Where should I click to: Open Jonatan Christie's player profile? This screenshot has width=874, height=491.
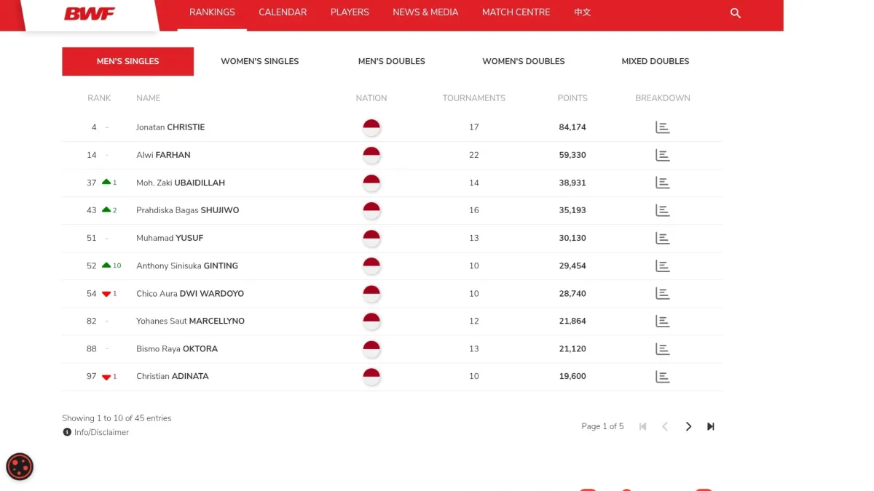pyautogui.click(x=170, y=127)
